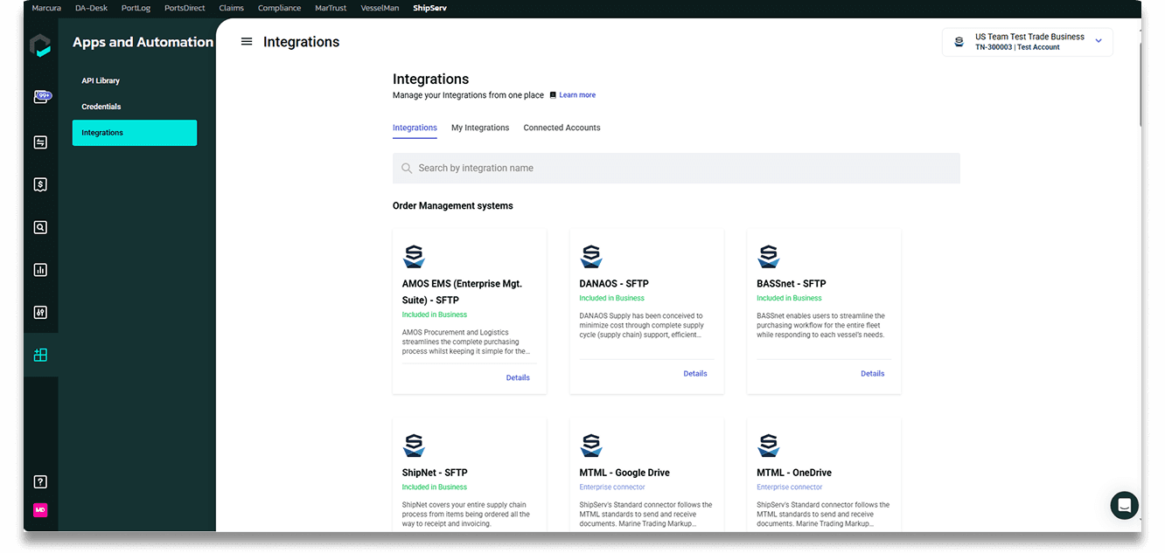This screenshot has width=1165, height=553.
Task: Toggle the hamburger menu beside Integrations
Action: pyautogui.click(x=247, y=41)
